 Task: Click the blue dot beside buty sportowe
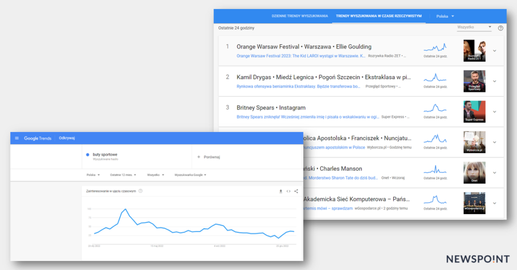coord(88,155)
